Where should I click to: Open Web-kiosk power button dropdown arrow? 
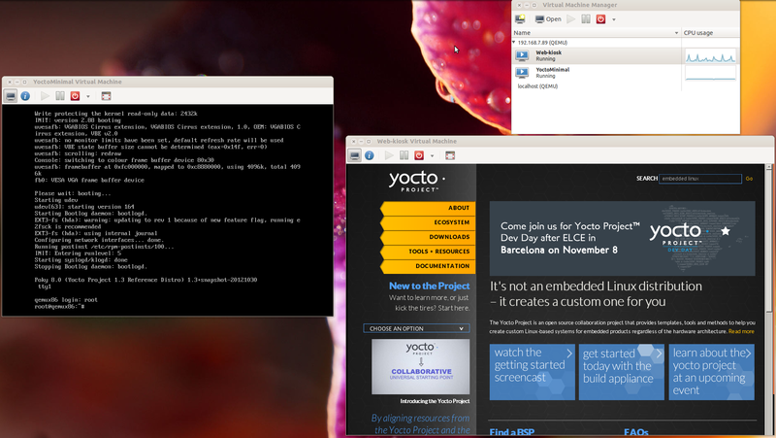[432, 156]
